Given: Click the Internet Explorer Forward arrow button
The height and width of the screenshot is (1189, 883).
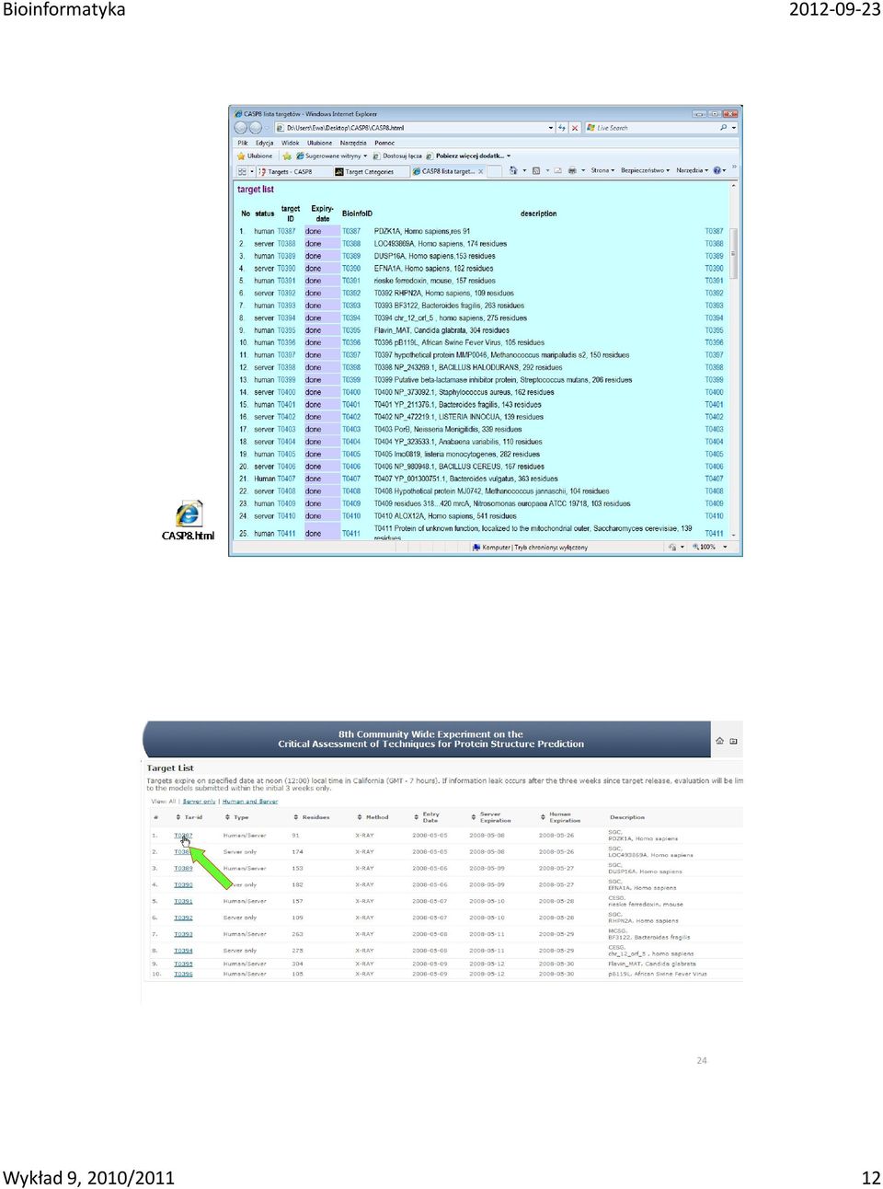Looking at the screenshot, I should coord(256,128).
